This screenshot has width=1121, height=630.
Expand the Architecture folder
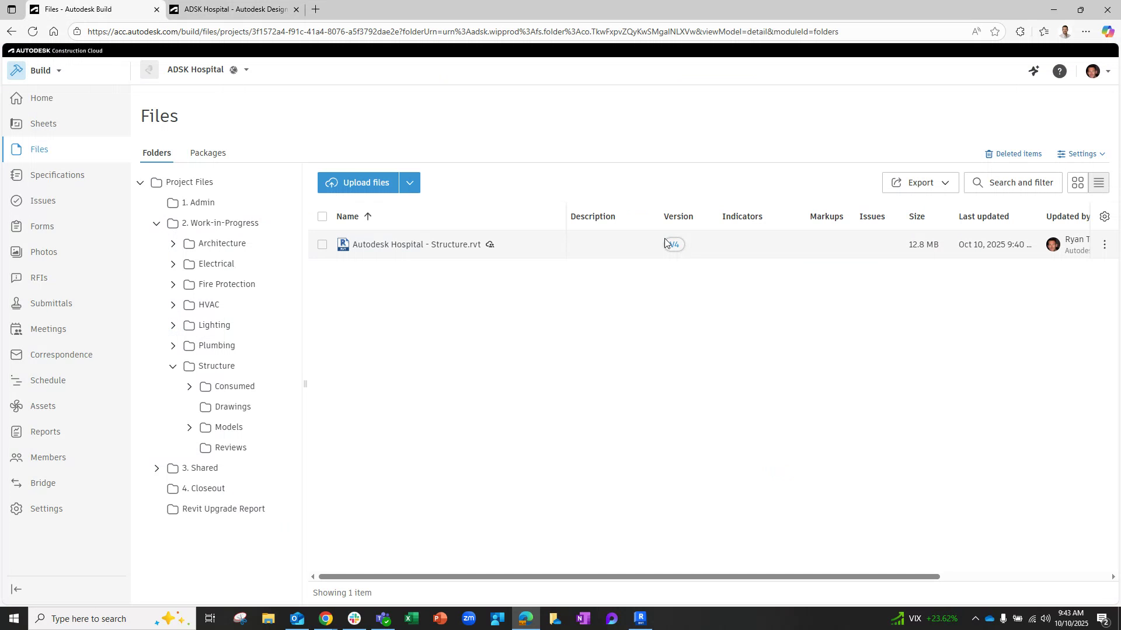pyautogui.click(x=173, y=243)
